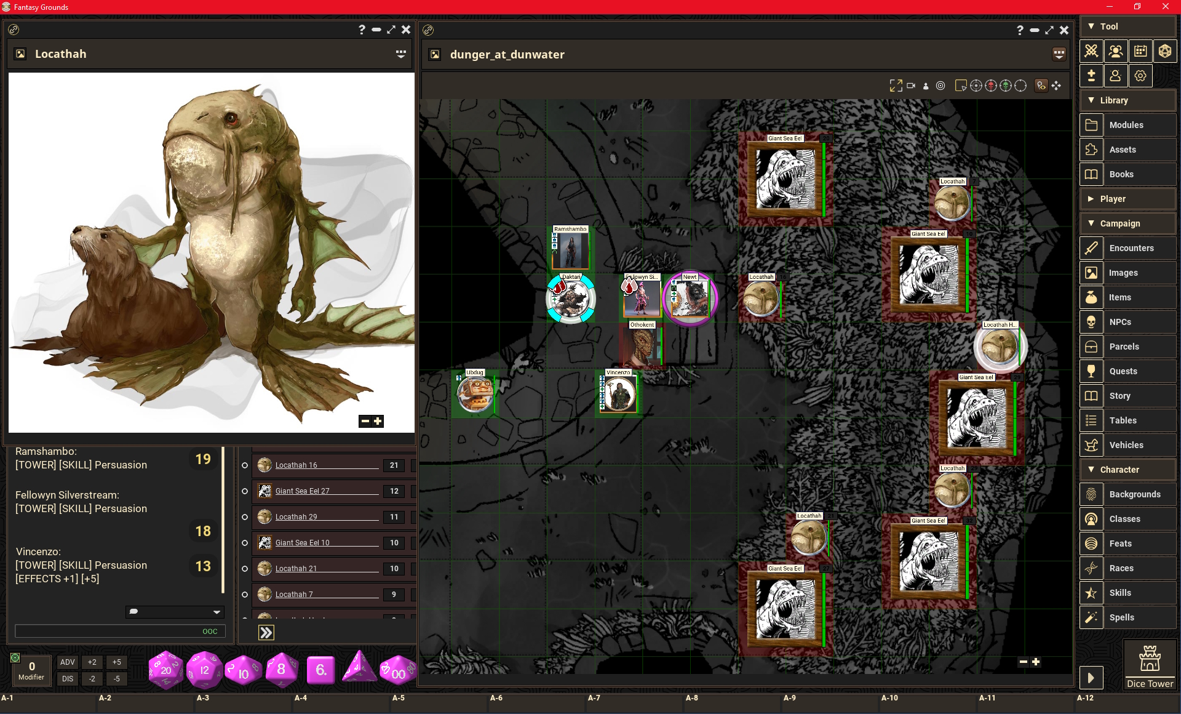This screenshot has width=1181, height=714.
Task: Toggle the -5 modifier button
Action: (117, 679)
